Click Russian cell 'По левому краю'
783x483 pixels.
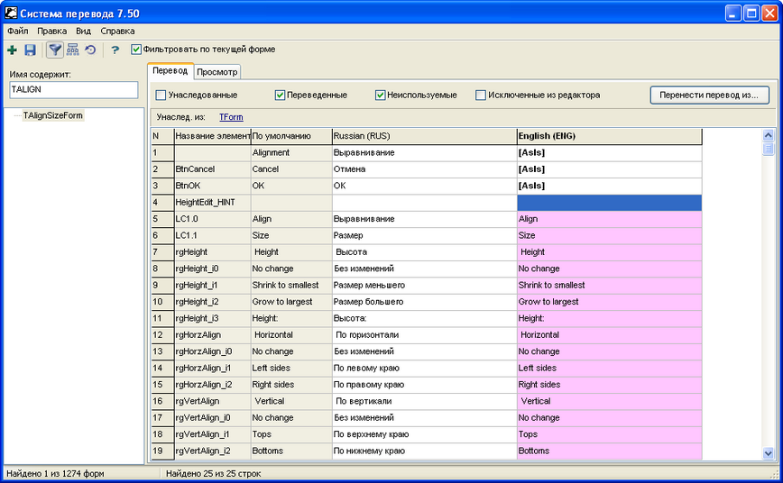click(x=425, y=369)
